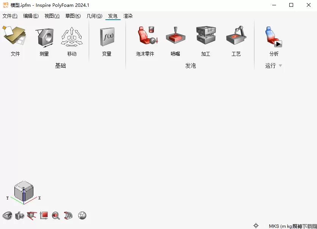This screenshot has width=317, height=229.
Task: Click the sphere rendering mode icon
Action: 82,215
